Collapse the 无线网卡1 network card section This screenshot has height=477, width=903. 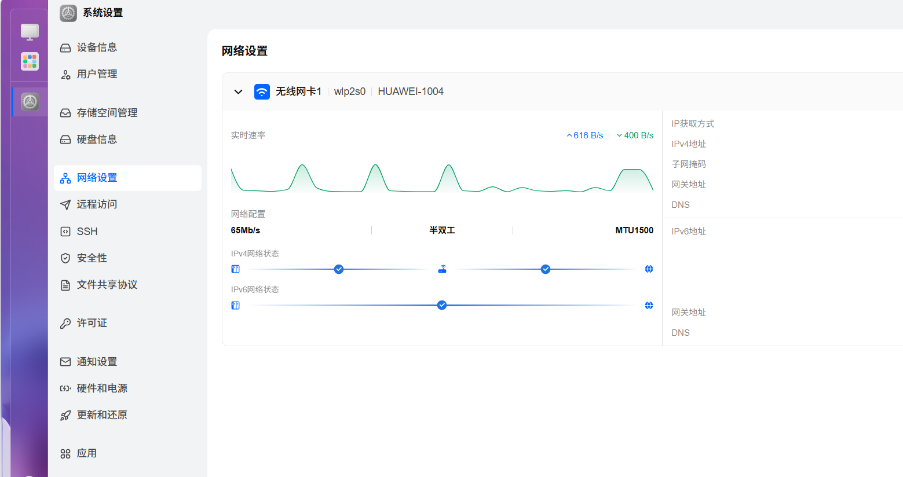click(x=238, y=91)
